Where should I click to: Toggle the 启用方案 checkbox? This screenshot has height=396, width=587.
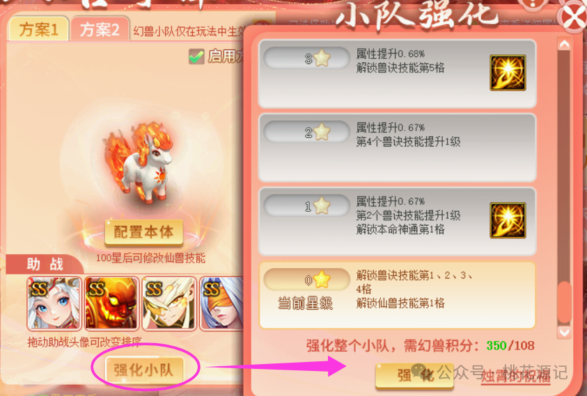(x=196, y=56)
